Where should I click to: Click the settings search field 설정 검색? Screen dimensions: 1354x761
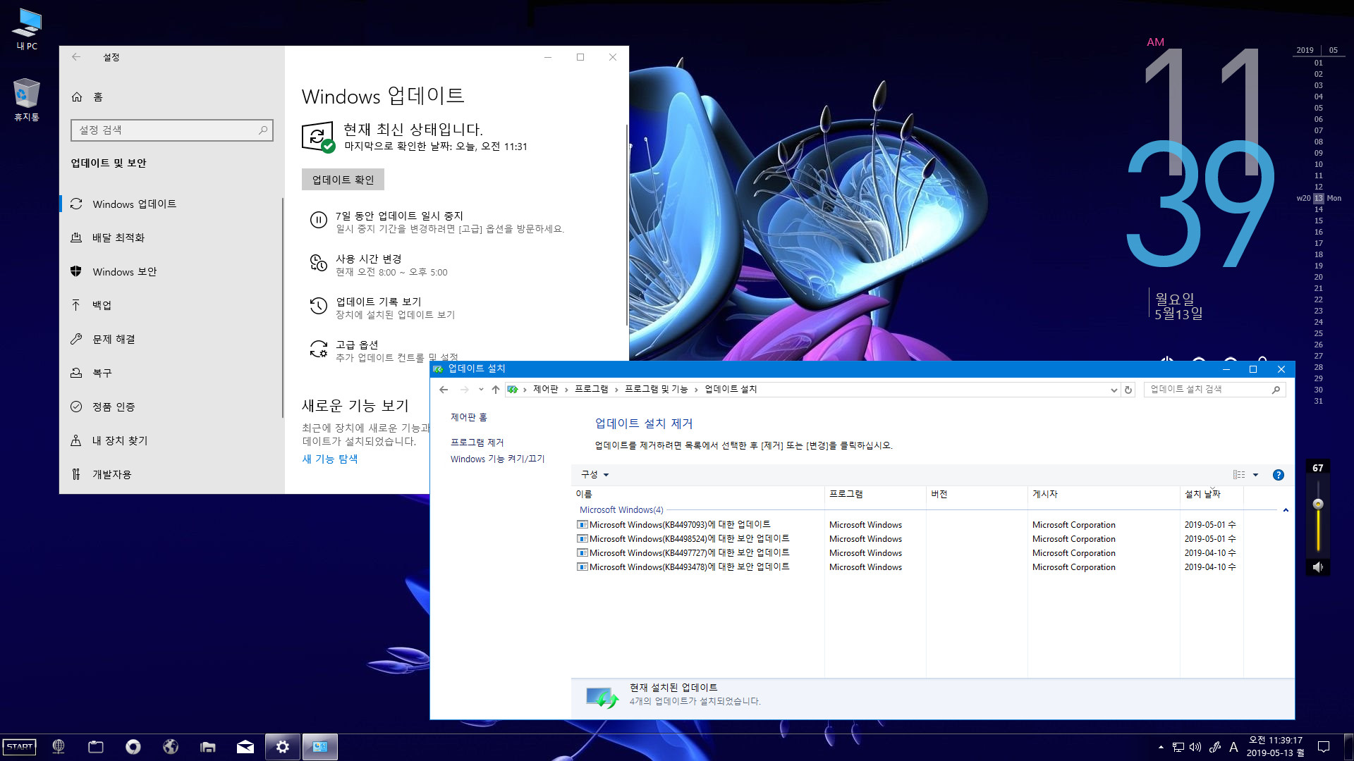coord(171,130)
